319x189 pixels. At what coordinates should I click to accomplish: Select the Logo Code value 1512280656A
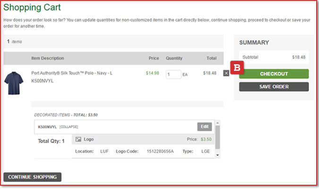pos(159,152)
